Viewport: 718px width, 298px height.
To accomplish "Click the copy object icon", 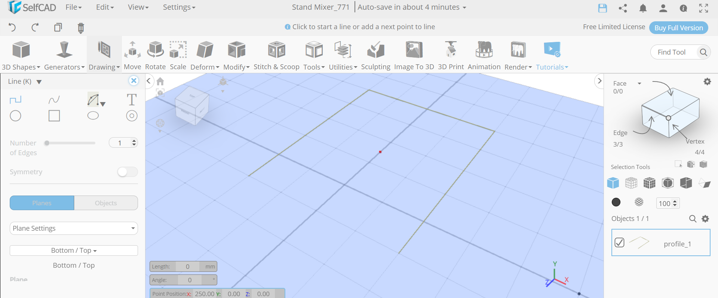I will 58,27.
